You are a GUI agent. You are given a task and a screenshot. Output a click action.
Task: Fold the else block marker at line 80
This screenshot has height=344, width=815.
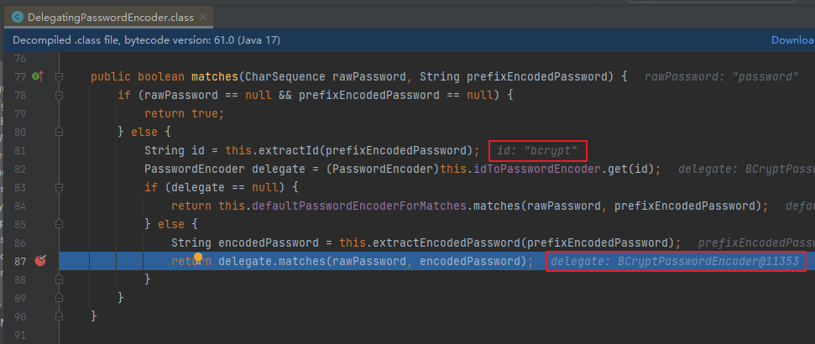click(59, 132)
